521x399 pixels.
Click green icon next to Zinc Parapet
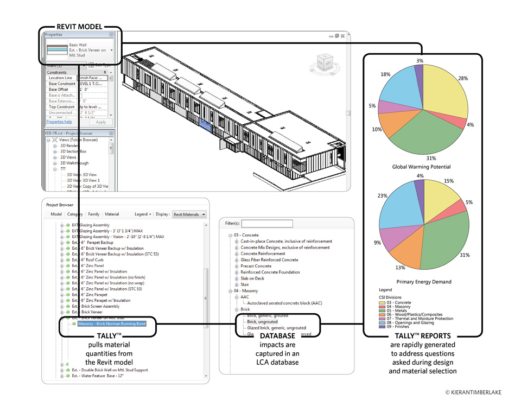tap(68, 295)
